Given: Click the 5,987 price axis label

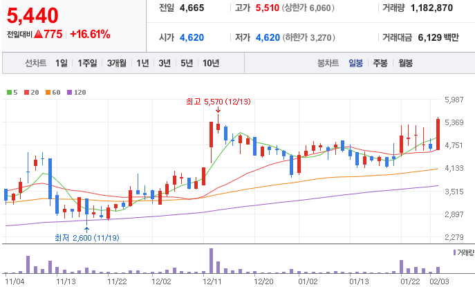Looking at the screenshot, I should point(454,100).
